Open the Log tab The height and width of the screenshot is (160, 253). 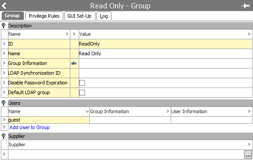[104, 16]
